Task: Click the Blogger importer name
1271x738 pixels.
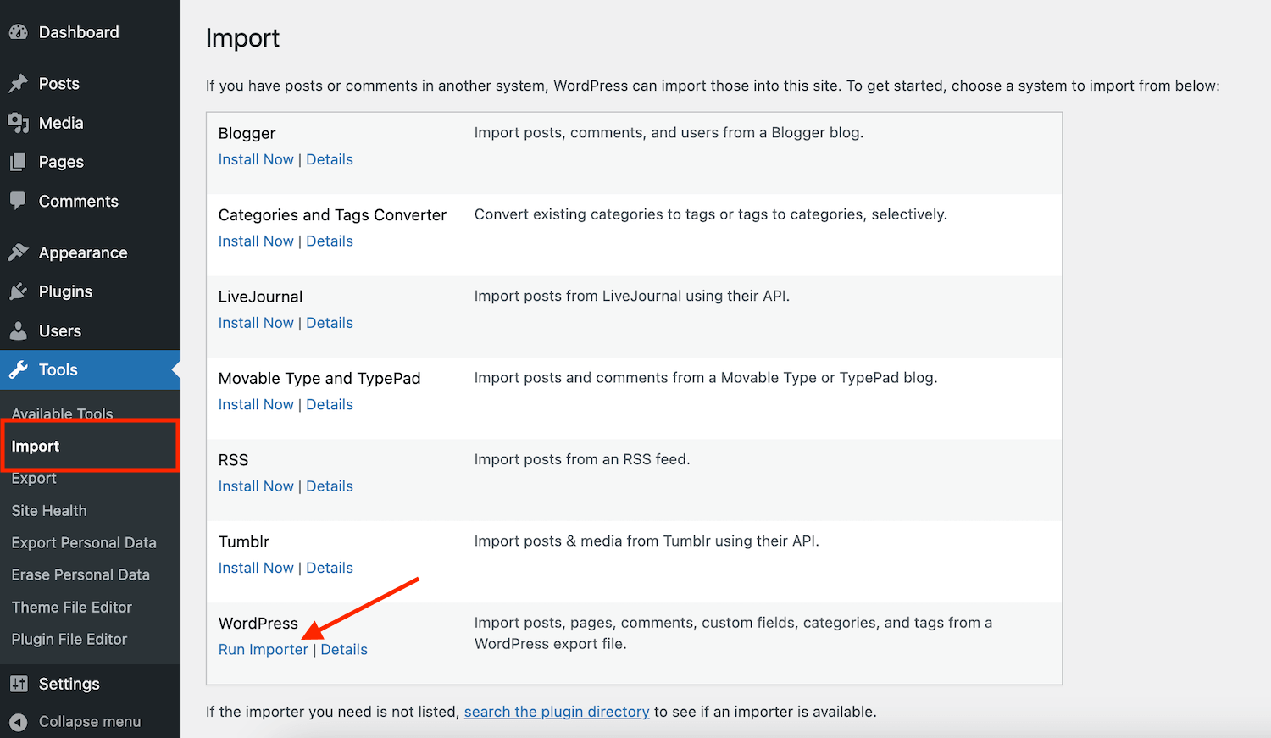Action: coord(247,133)
